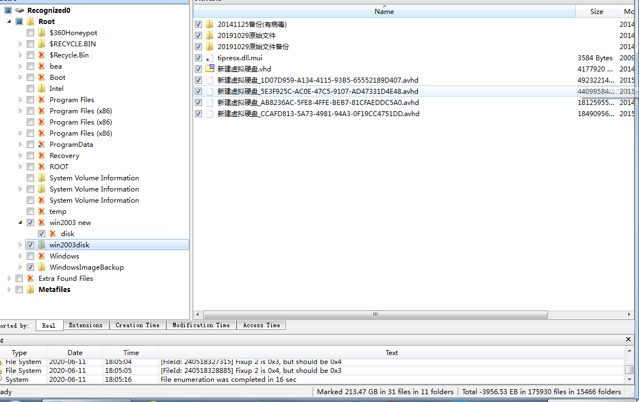Screen dimensions: 639x402
Task: Click the Metafiles folder icon
Action: point(30,289)
